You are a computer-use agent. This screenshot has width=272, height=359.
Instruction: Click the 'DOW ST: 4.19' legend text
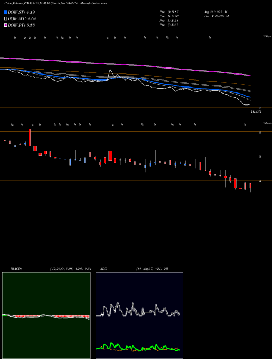pos(21,12)
